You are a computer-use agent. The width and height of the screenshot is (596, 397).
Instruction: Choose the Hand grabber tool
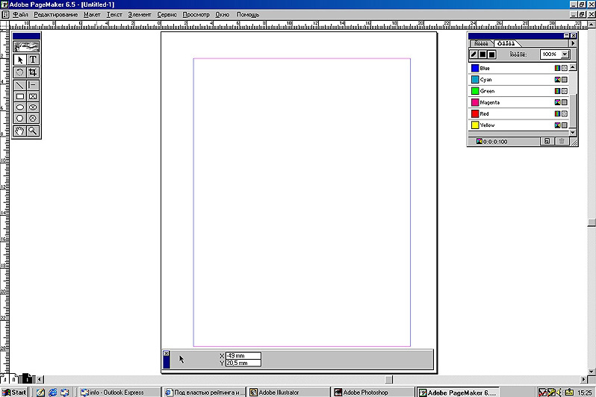[x=20, y=131]
